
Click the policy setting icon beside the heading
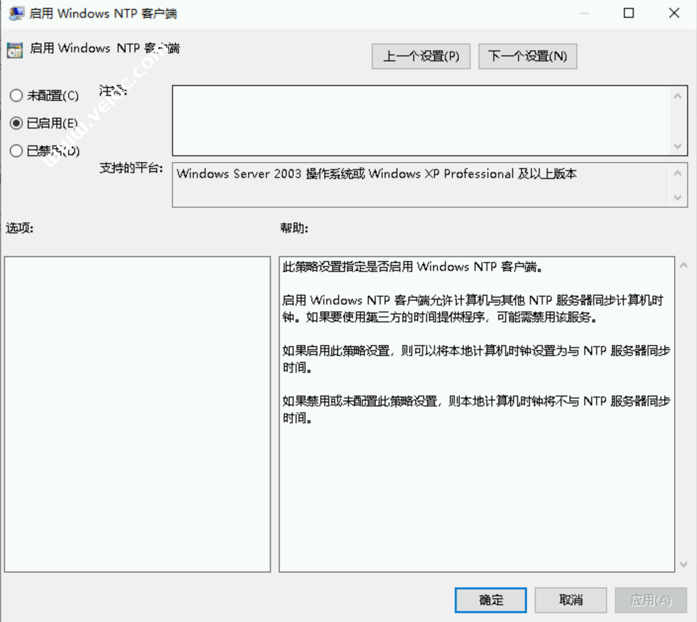(x=15, y=50)
